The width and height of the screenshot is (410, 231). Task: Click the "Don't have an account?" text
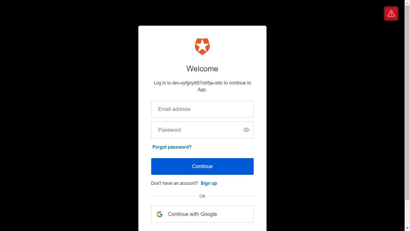coord(175,183)
